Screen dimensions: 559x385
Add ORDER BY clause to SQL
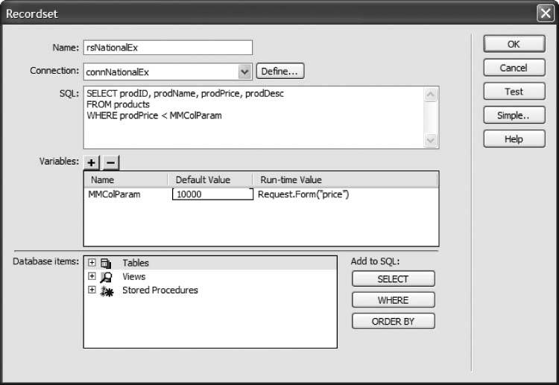pos(393,322)
